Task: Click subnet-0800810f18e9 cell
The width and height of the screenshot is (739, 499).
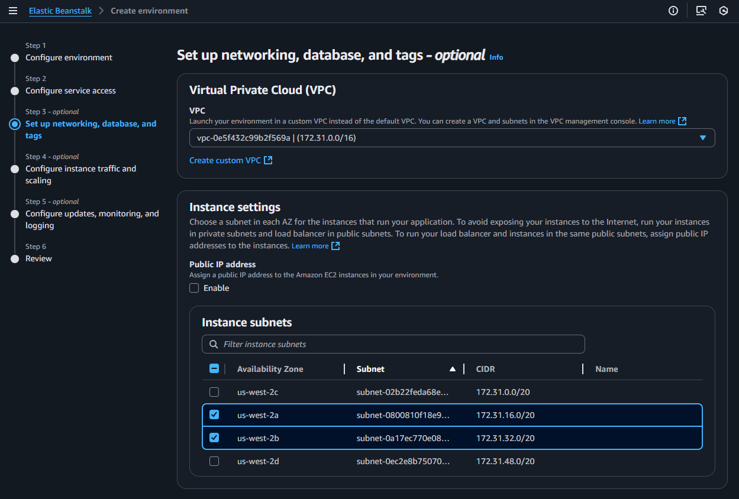Action: coord(403,415)
